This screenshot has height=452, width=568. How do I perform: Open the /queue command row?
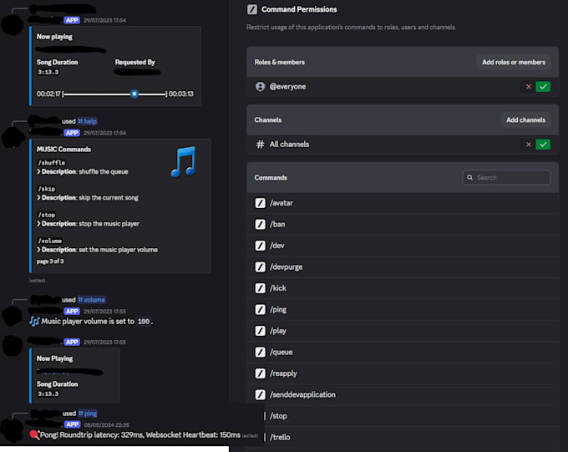pyautogui.click(x=403, y=352)
